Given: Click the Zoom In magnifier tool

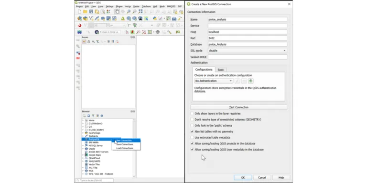Looking at the screenshot, I should pyautogui.click(x=129, y=11).
